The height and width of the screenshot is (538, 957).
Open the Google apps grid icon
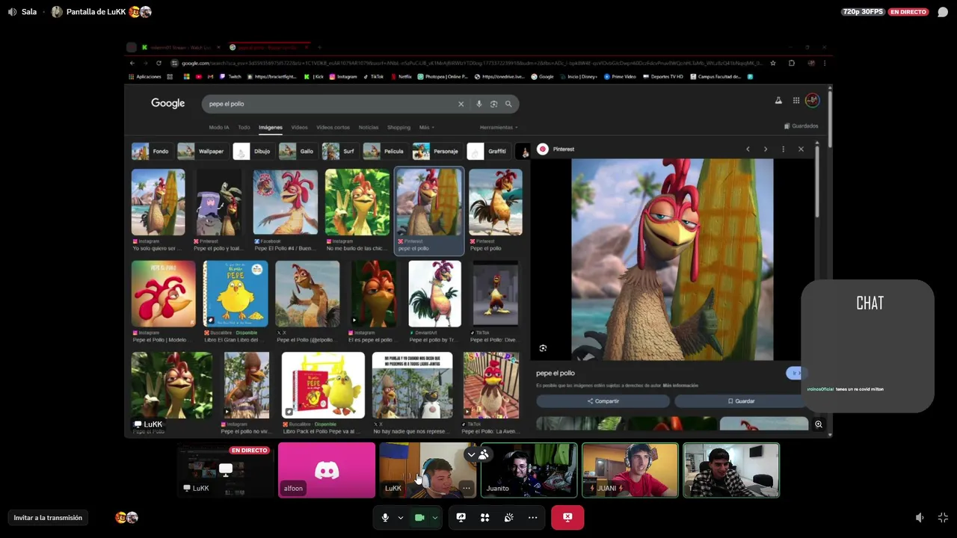(x=796, y=100)
